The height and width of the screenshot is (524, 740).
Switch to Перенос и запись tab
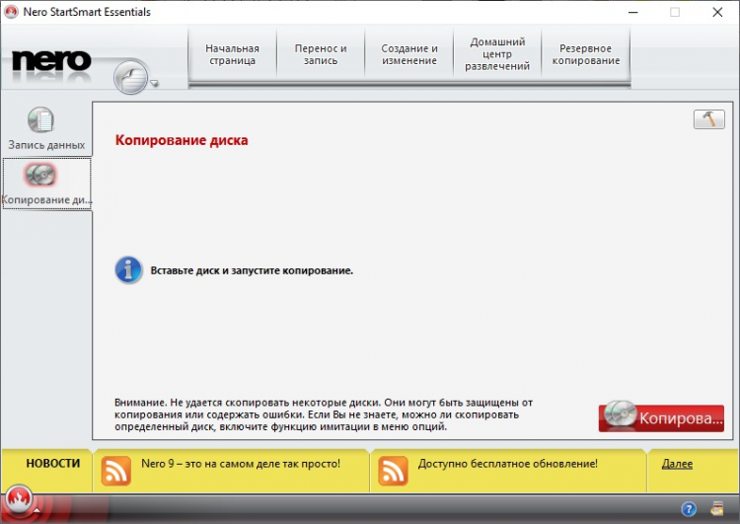(321, 54)
